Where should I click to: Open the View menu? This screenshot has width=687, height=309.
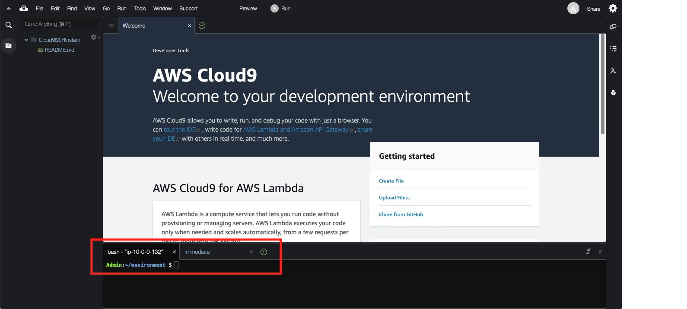point(90,8)
